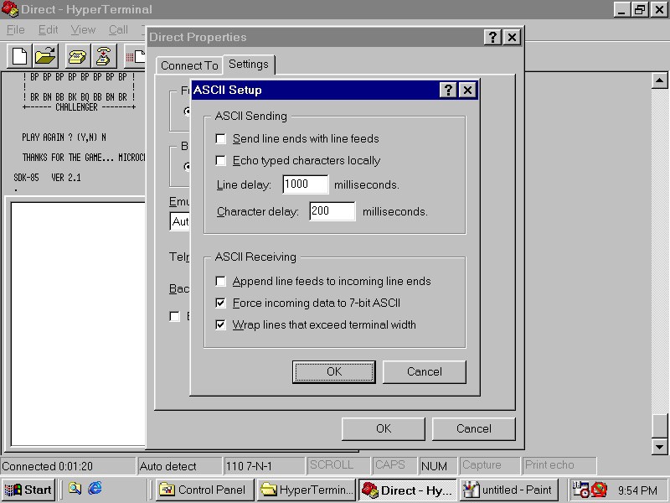Launch Internet Explorer from the quick launch
Viewport: 670px width, 503px height.
click(95, 489)
